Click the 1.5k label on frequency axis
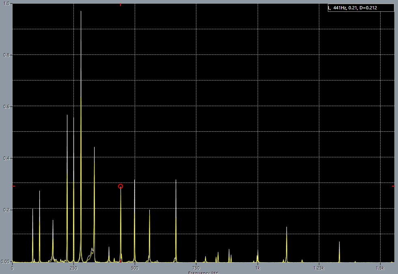This screenshot has height=274, width=398. 380,268
